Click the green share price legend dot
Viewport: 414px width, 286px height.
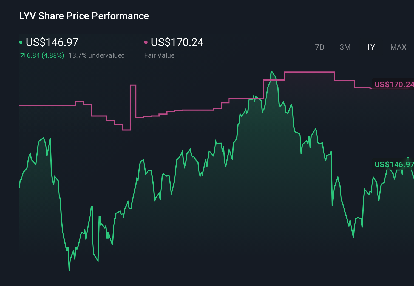pyautogui.click(x=21, y=42)
